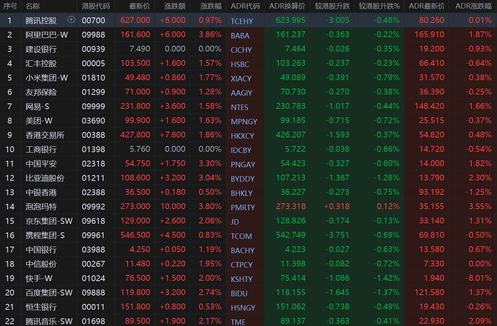Click the 港股代码 column header
497x326 pixels.
pos(96,6)
